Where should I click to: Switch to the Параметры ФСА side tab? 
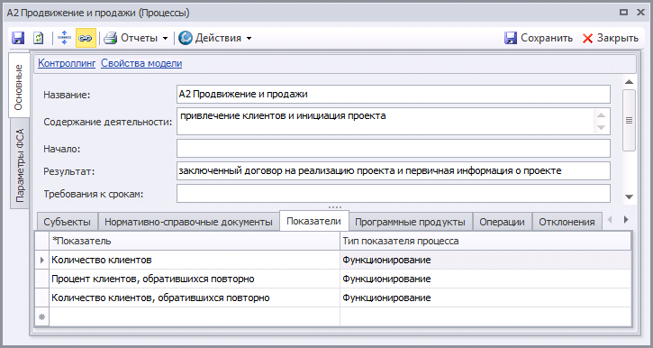[x=20, y=166]
